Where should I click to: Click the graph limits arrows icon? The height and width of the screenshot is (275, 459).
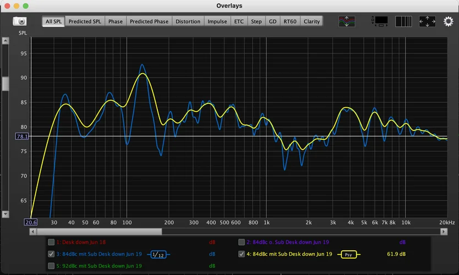(x=427, y=21)
